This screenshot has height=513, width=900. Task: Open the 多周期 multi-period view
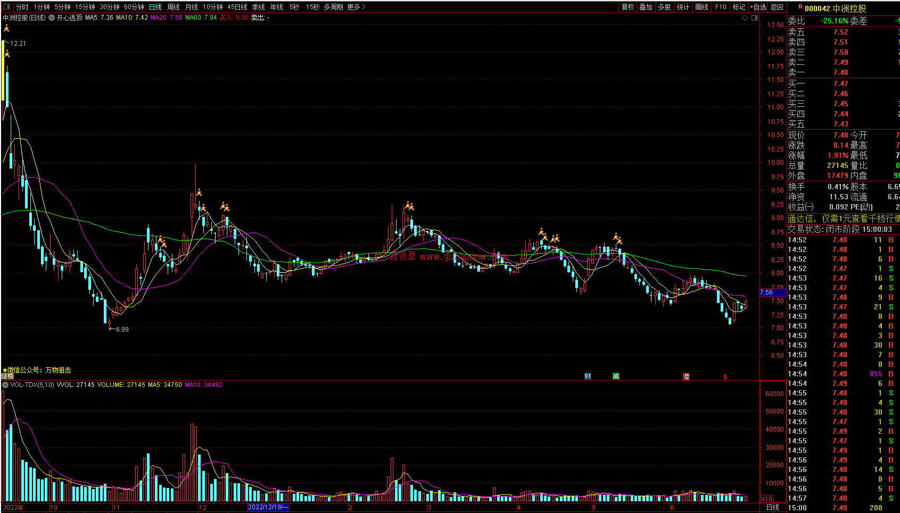[334, 7]
